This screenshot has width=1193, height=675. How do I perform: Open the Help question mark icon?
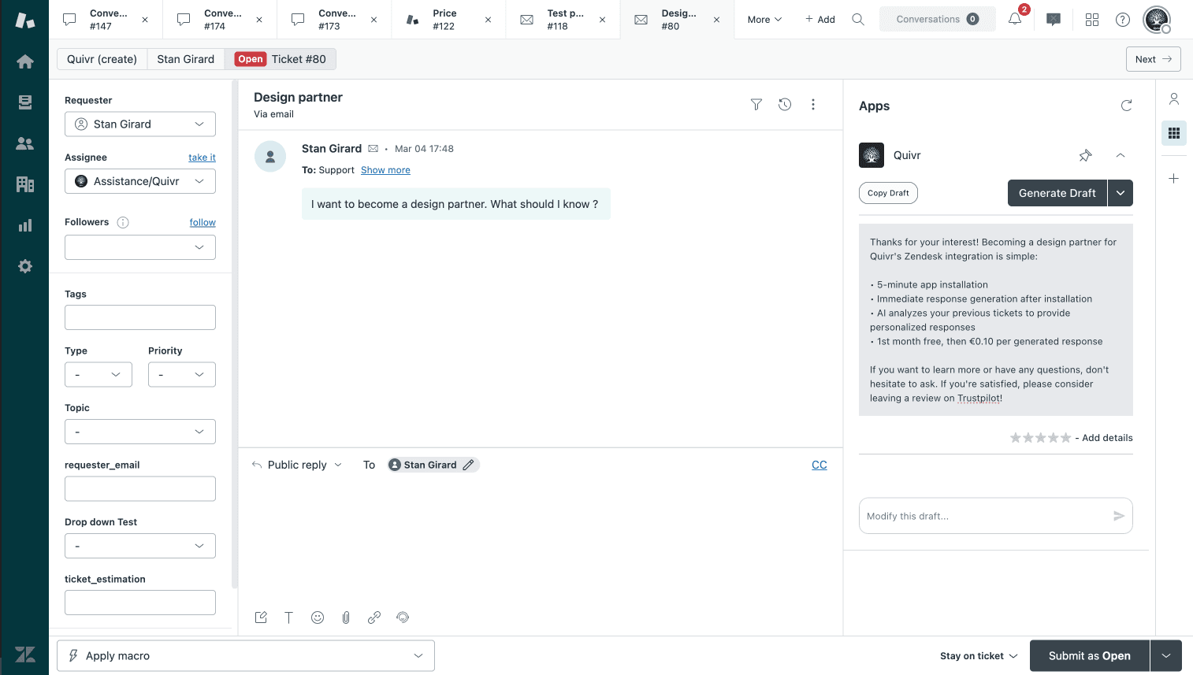(x=1123, y=19)
